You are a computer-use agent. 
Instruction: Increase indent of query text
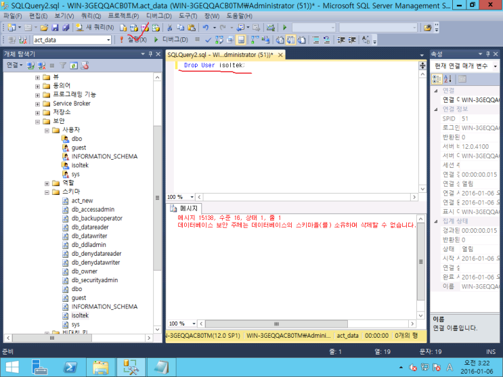[x=352, y=40]
